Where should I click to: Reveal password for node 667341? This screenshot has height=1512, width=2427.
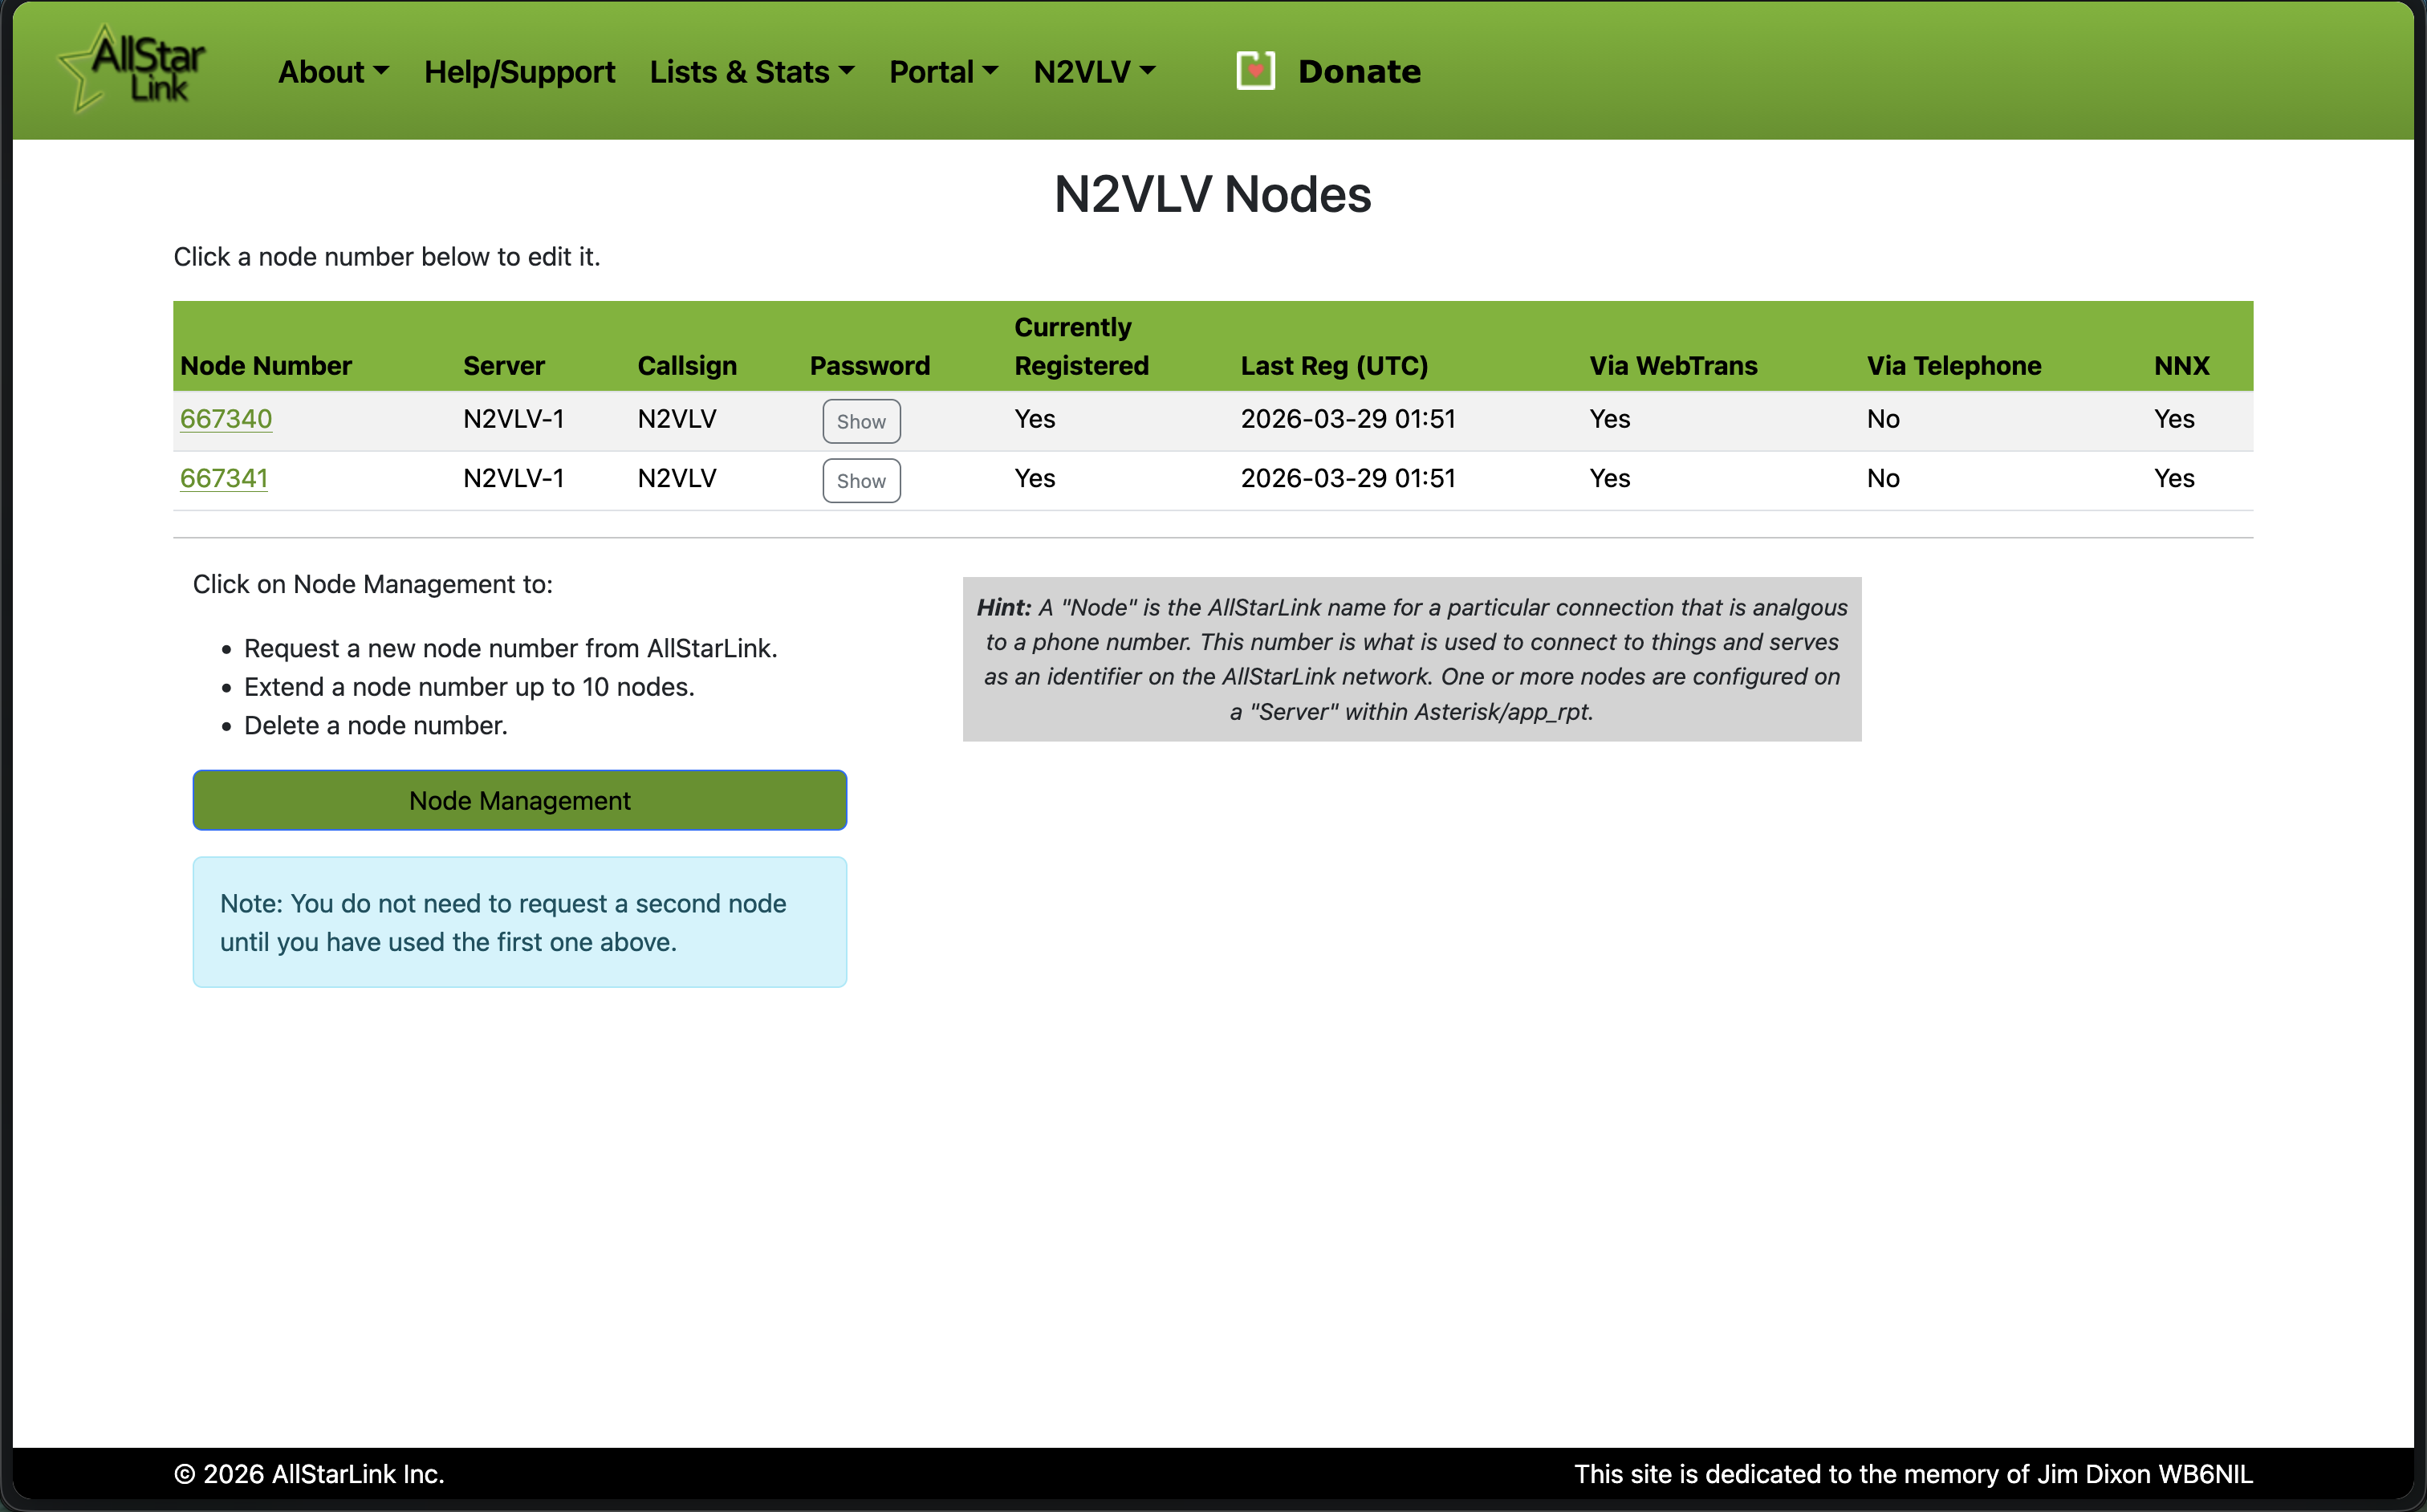tap(860, 481)
